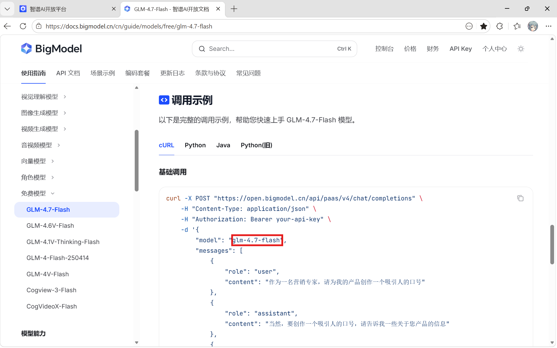Open 财务 link
Screen dimensions: 557x348
coord(433,49)
